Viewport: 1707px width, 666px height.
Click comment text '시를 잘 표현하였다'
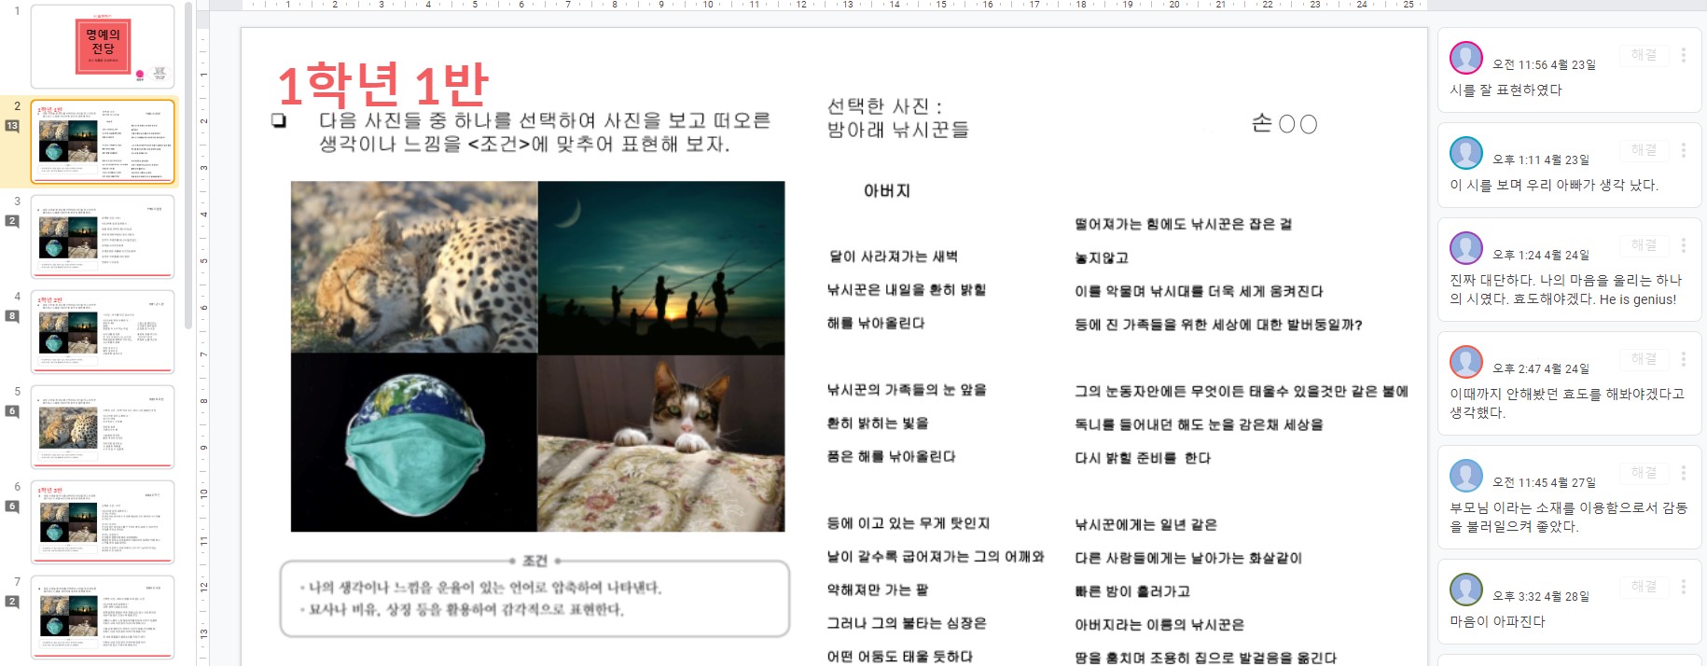pos(1506,90)
